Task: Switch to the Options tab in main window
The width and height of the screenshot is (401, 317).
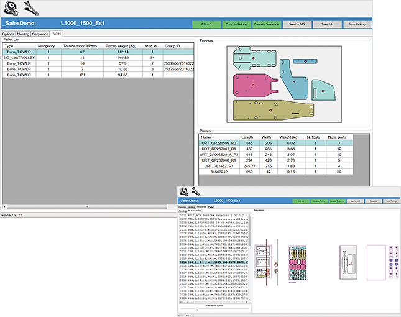Action: click(x=8, y=34)
